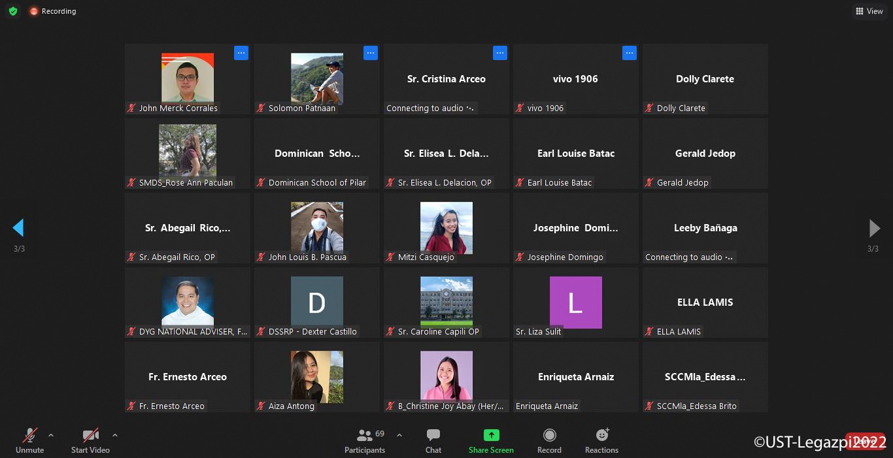Open the Chat panel
The height and width of the screenshot is (458, 893).
tap(433, 440)
